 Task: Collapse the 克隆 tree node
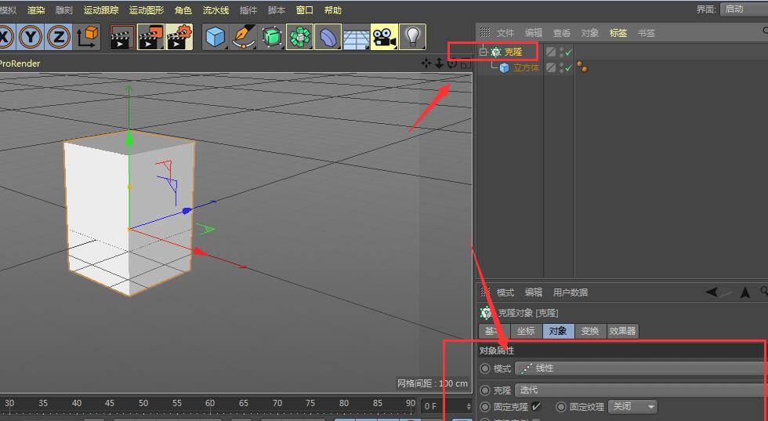484,53
